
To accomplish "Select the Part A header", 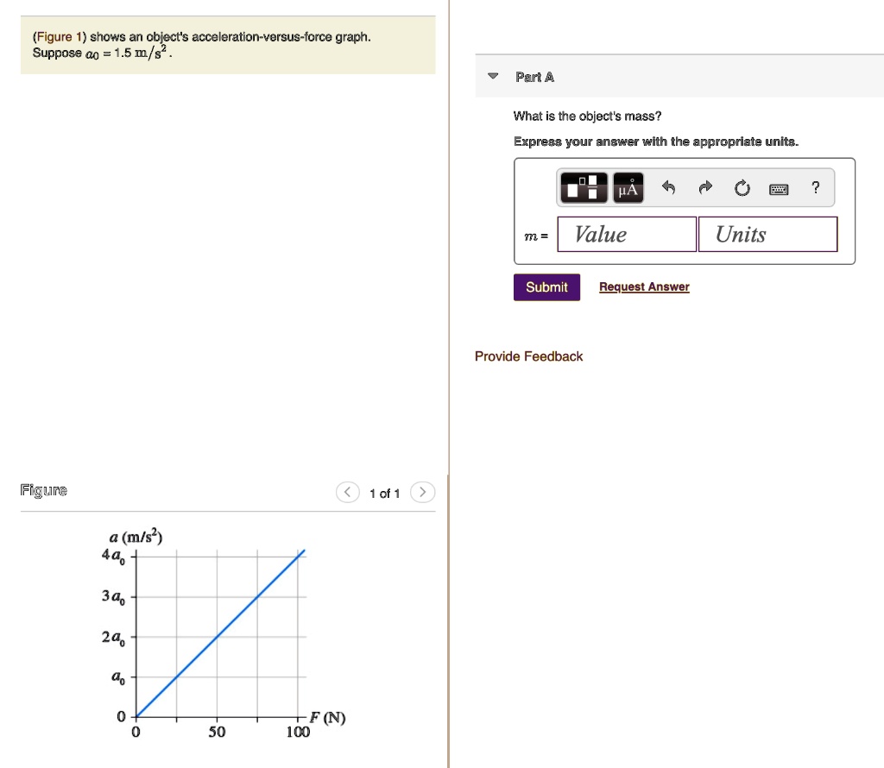I will tap(534, 76).
